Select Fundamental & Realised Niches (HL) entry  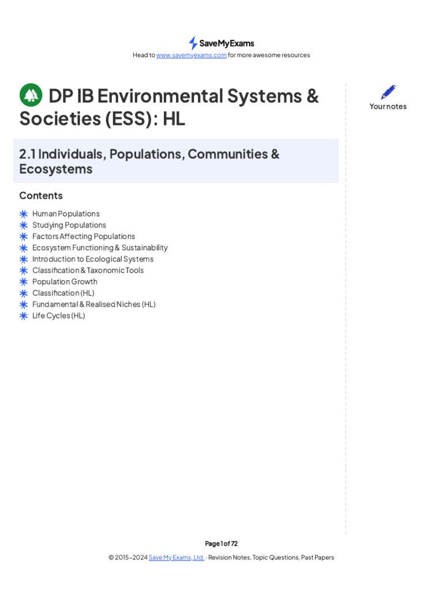94,304
